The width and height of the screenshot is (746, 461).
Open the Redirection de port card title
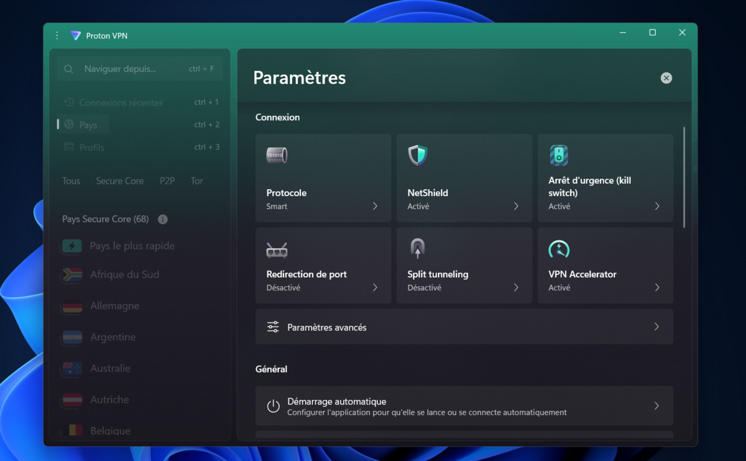[x=306, y=274]
